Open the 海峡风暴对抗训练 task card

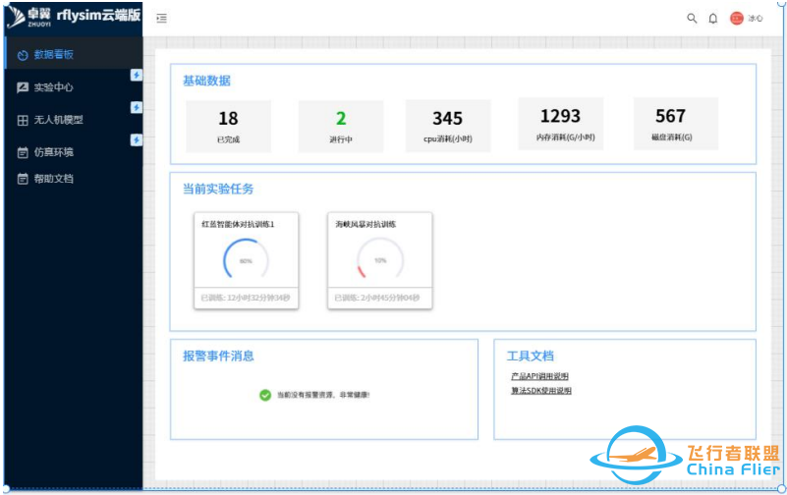(x=380, y=260)
